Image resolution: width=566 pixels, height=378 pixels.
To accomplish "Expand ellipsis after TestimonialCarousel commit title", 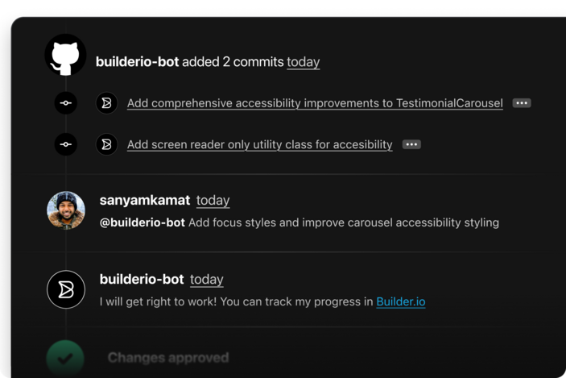I will click(x=522, y=103).
